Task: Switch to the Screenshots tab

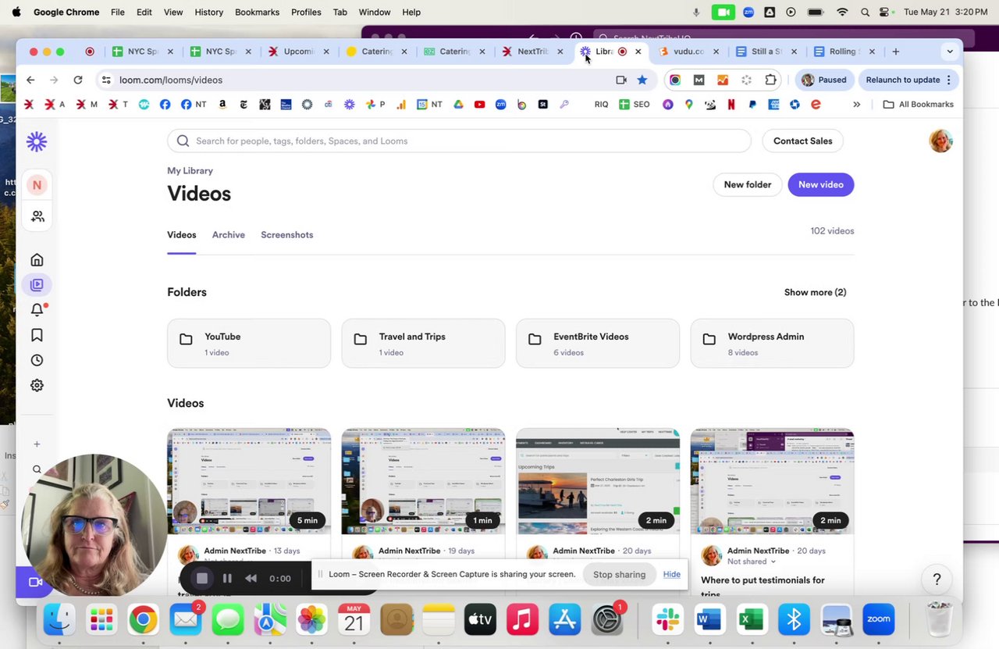Action: pos(287,235)
